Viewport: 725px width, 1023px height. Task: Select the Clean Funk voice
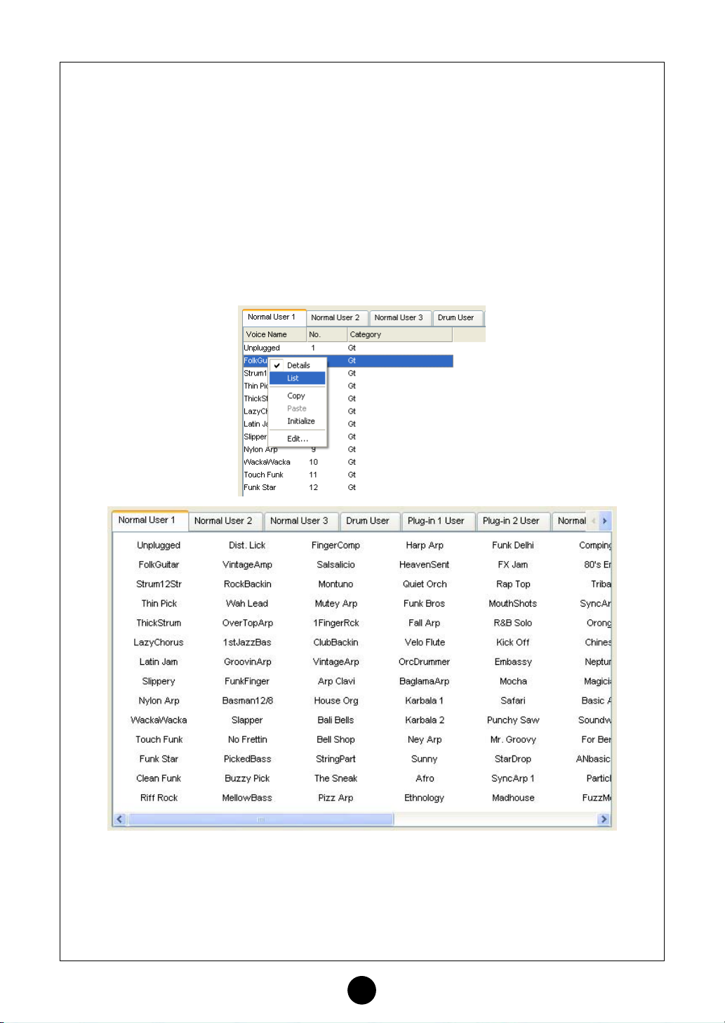tap(159, 779)
